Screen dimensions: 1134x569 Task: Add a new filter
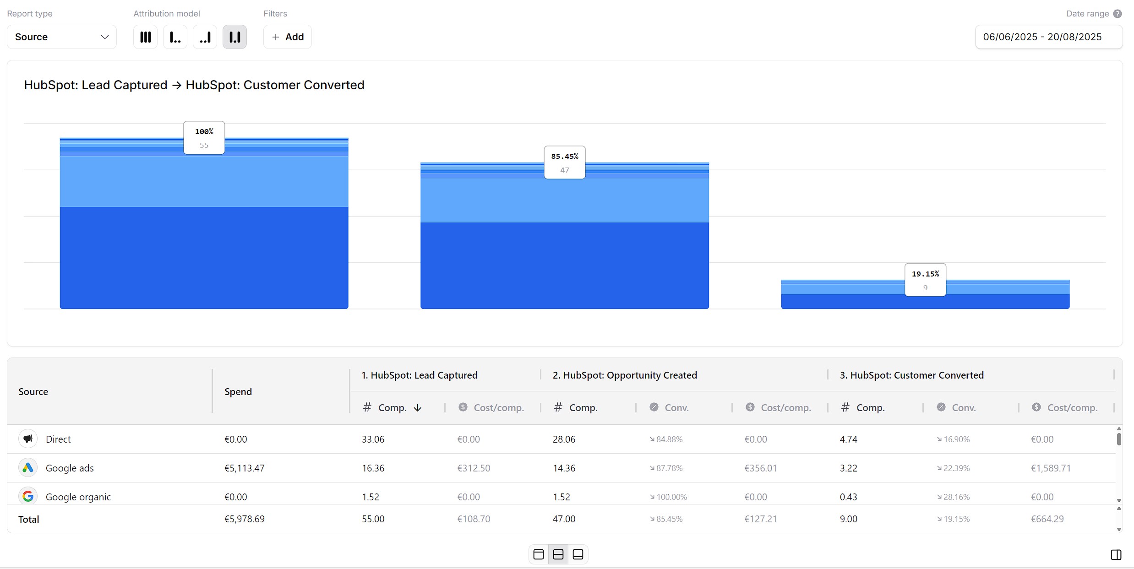coord(288,37)
